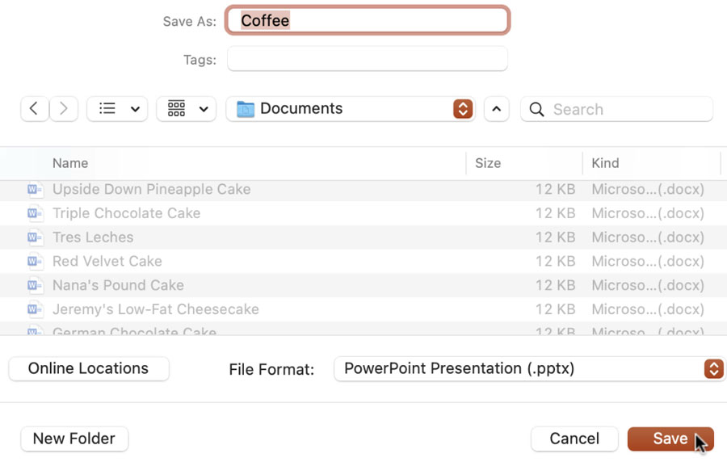
Task: Open the File Format dropdown
Action: 712,369
